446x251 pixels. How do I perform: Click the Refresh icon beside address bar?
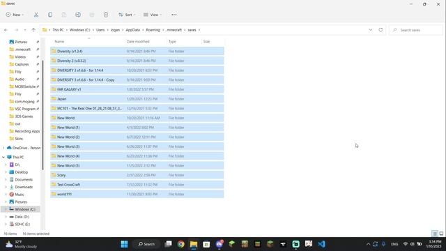pos(380,30)
